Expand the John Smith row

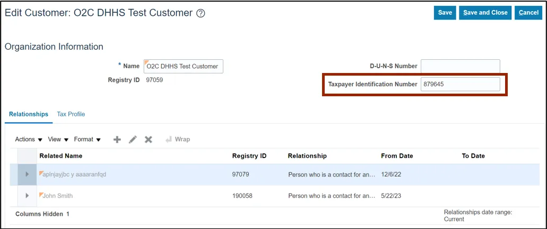pos(27,196)
